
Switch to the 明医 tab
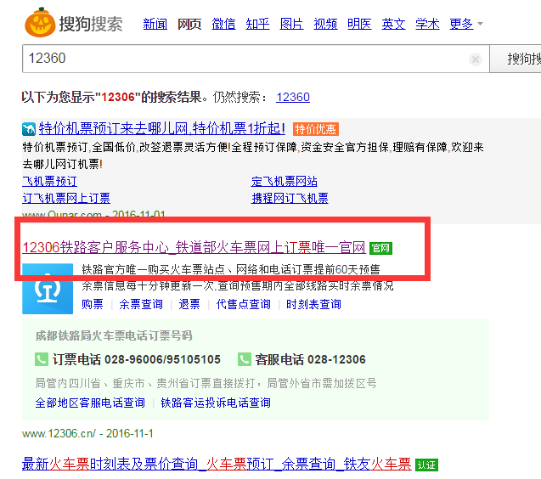coord(359,24)
